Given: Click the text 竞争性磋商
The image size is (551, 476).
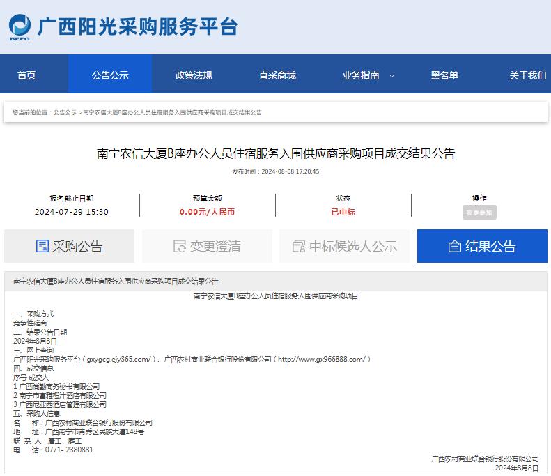Looking at the screenshot, I should [30, 323].
